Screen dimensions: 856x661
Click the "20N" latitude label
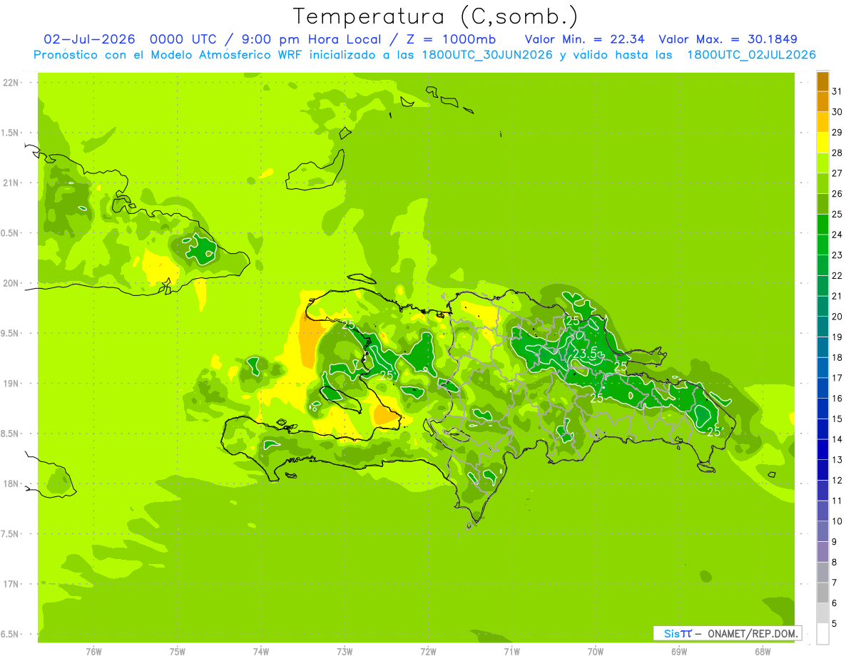(11, 283)
